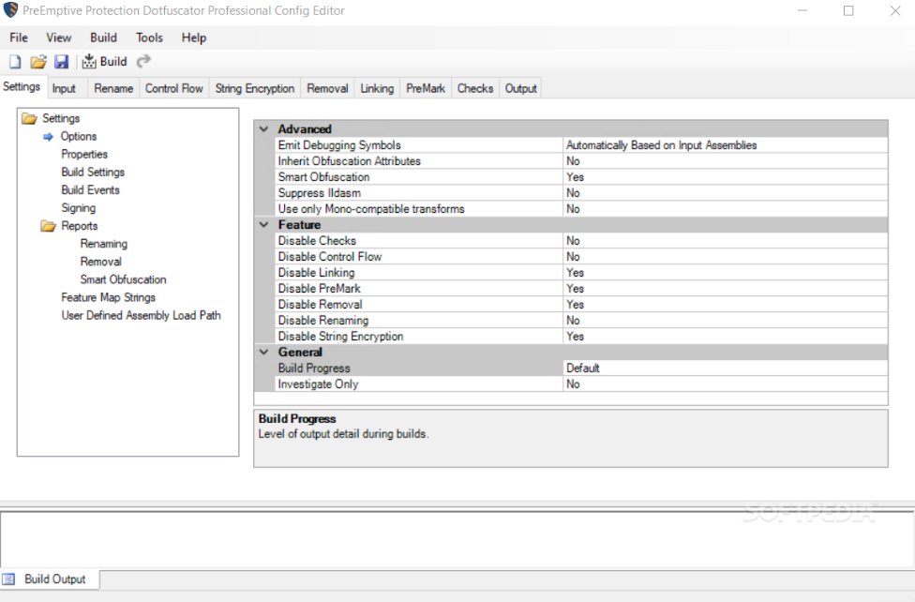Image resolution: width=915 pixels, height=602 pixels.
Task: Create a new configuration file
Action: pos(14,61)
